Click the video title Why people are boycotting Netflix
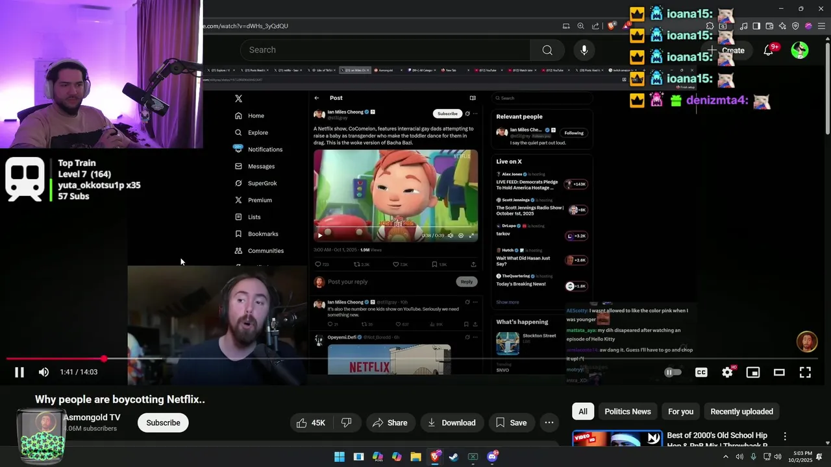 pos(120,400)
